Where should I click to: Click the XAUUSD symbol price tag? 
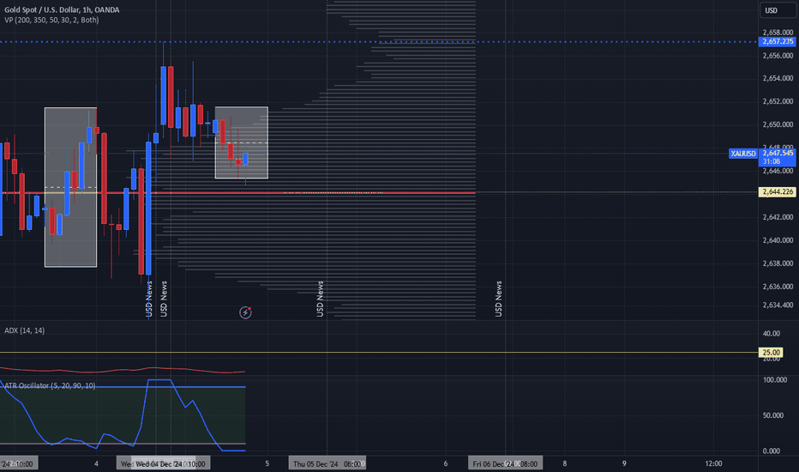pyautogui.click(x=743, y=154)
